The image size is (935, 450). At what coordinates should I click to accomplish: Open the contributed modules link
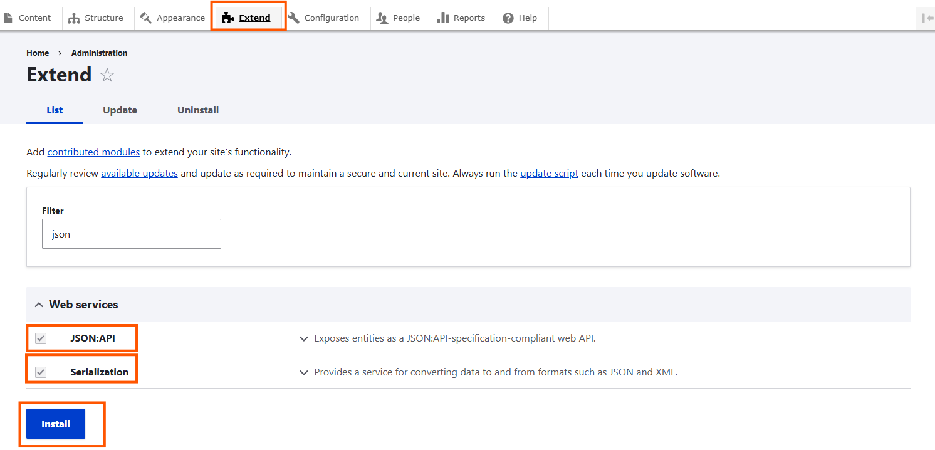point(93,152)
